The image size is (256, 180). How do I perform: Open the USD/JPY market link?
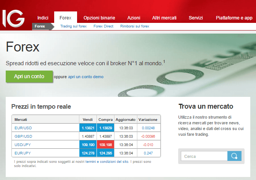tap(23, 145)
